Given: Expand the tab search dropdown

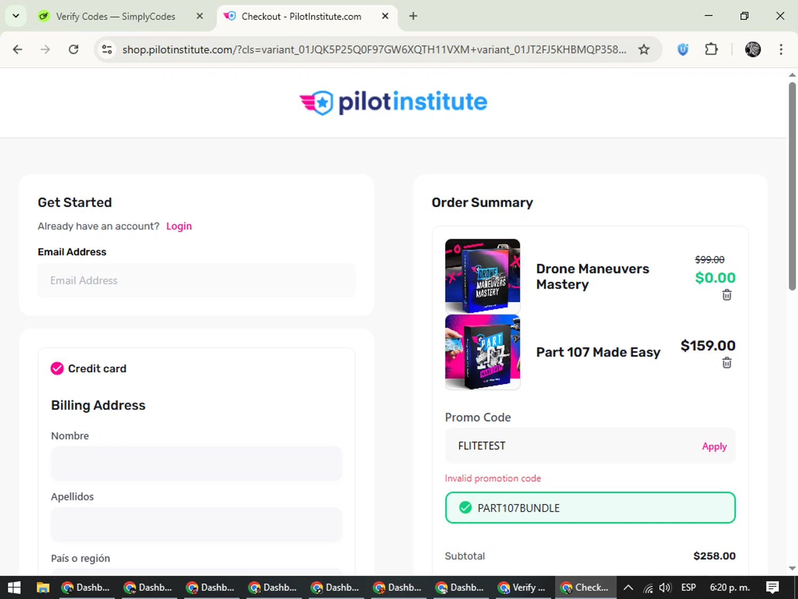Looking at the screenshot, I should [x=16, y=16].
